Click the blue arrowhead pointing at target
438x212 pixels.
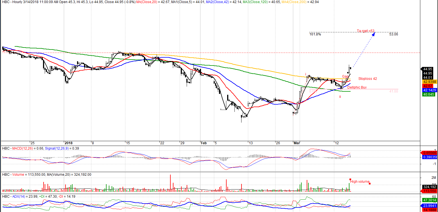(374, 34)
